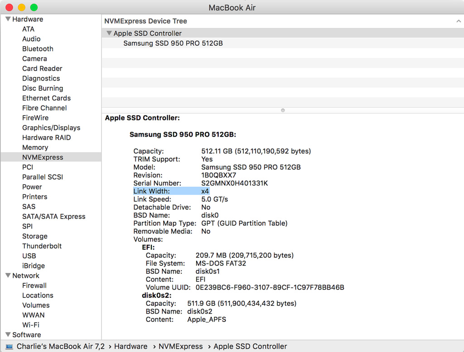Click the red close window button
The height and width of the screenshot is (352, 464).
point(9,7)
